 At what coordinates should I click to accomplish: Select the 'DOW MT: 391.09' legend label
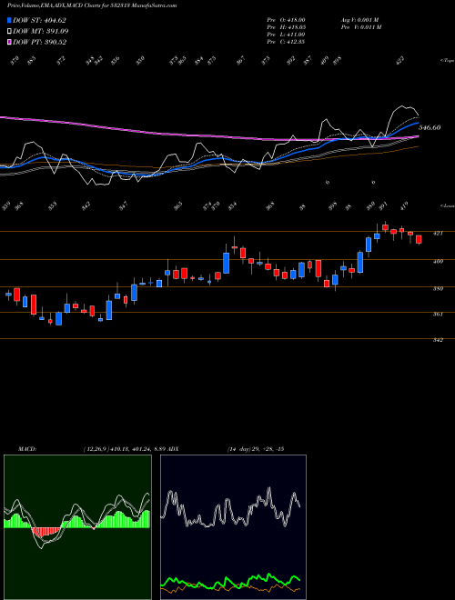[41, 31]
